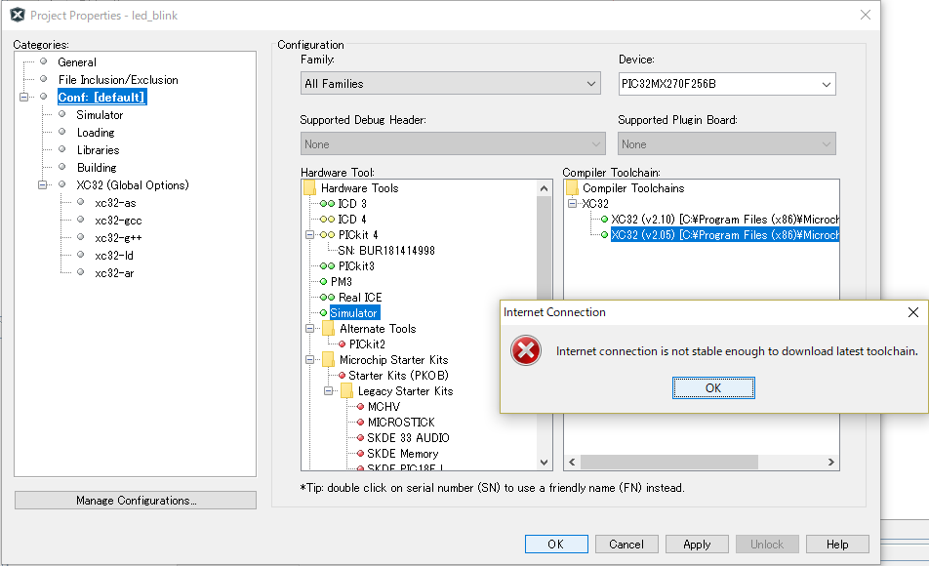
Task: Select the General category
Action: pyautogui.click(x=77, y=62)
